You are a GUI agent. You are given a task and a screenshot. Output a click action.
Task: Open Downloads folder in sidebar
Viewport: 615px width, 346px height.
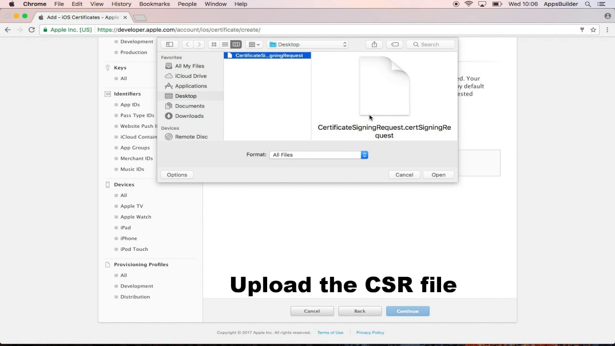[x=189, y=116]
